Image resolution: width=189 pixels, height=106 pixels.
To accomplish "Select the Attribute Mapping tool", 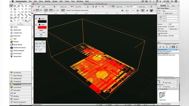I will (19, 51).
